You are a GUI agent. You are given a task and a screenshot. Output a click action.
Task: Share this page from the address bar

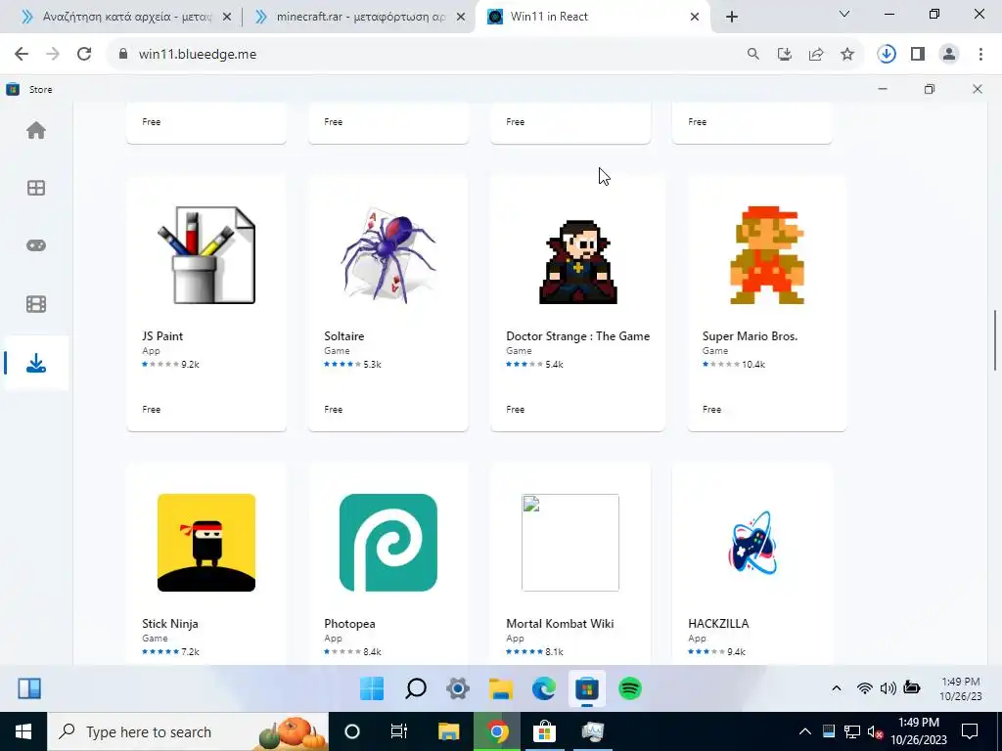[816, 55]
